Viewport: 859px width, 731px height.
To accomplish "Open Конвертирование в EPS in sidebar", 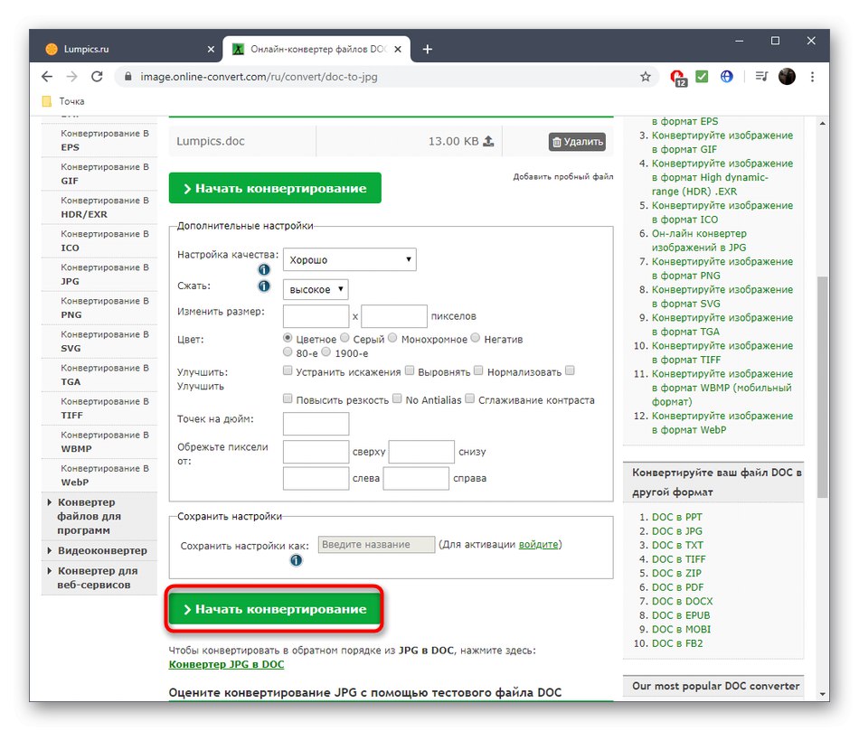I will 99,140.
